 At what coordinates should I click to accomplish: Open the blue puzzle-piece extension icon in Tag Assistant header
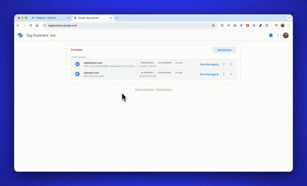pyautogui.click(x=271, y=35)
